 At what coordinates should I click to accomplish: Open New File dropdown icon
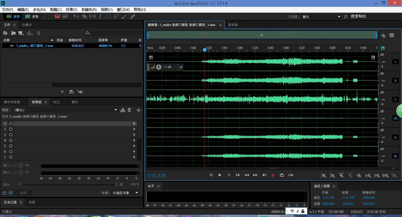tap(21, 33)
